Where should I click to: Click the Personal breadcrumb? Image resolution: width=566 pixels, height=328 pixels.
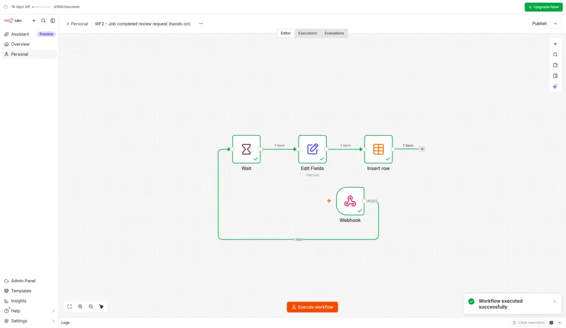coord(77,24)
